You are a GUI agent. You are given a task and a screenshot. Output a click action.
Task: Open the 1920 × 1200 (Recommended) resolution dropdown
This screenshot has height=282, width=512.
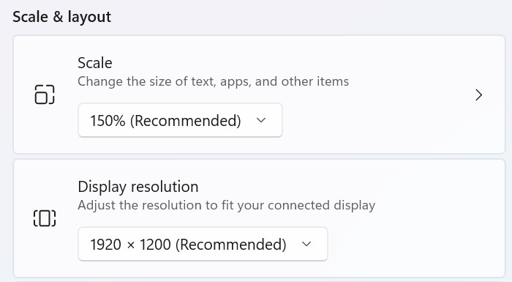pyautogui.click(x=203, y=244)
